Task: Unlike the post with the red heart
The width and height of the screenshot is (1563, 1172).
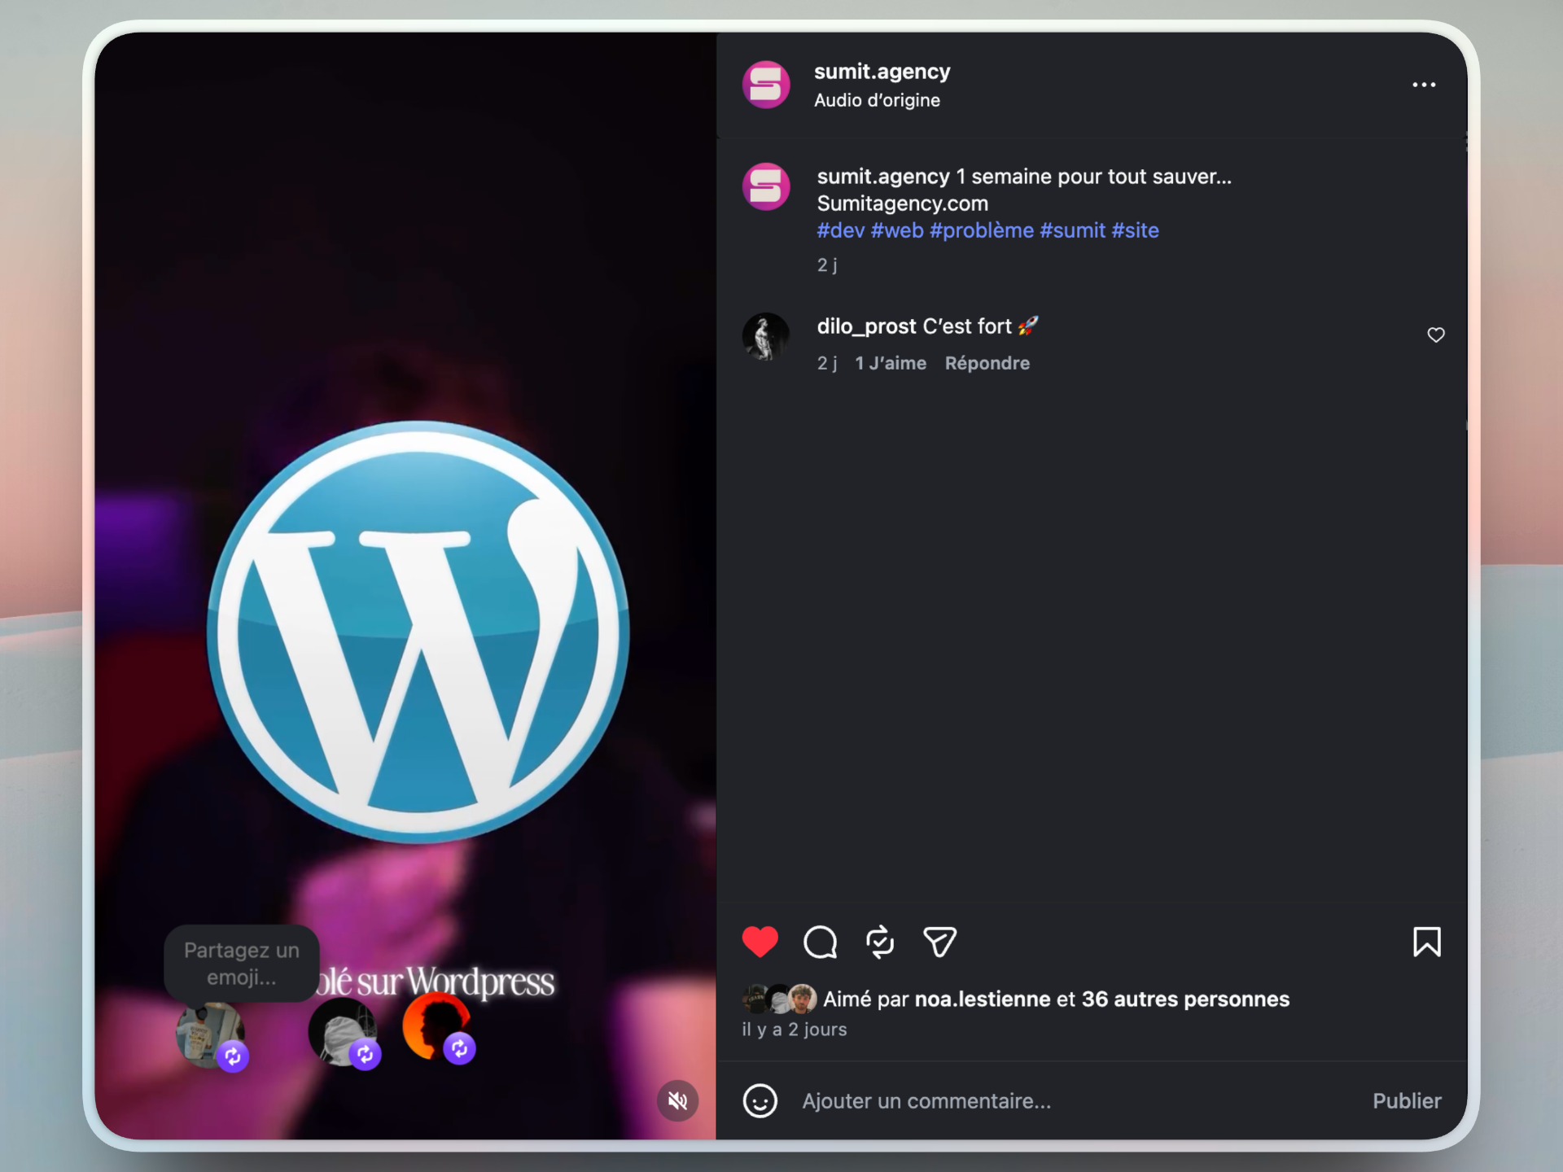Action: coord(760,942)
